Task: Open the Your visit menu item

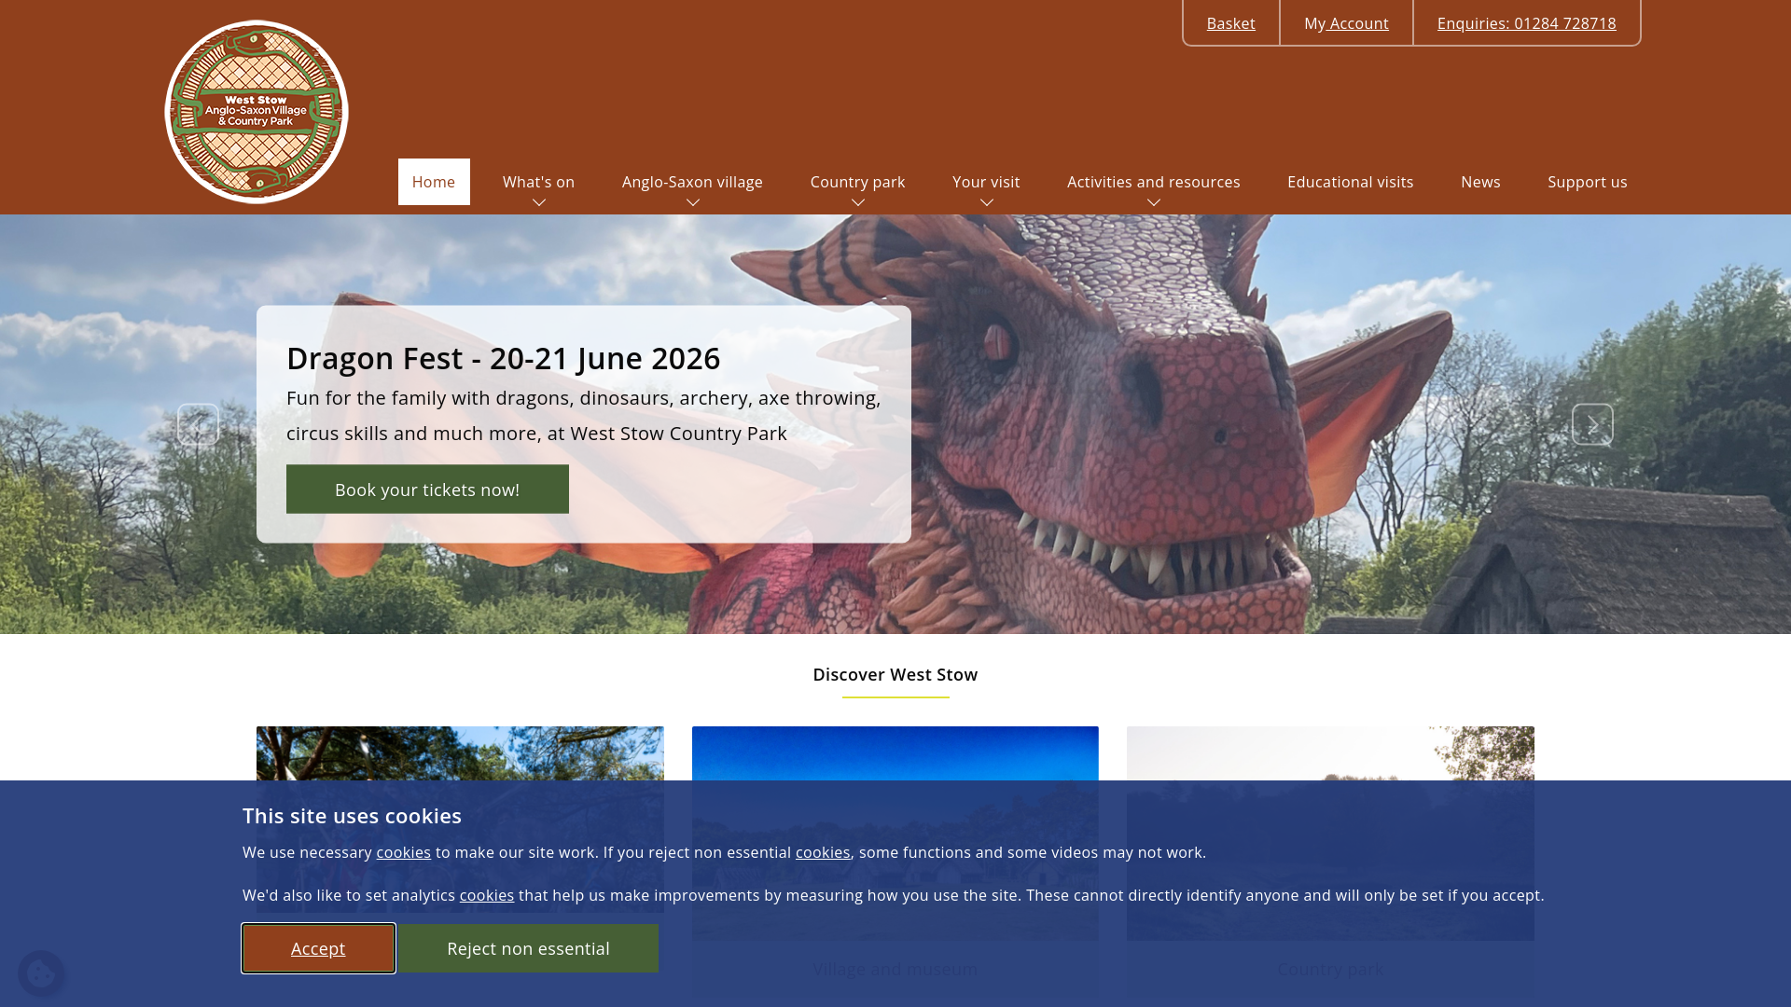Action: (986, 182)
